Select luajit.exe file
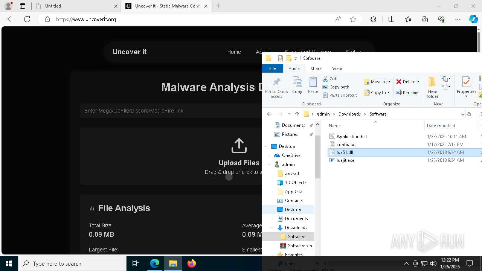This screenshot has width=482, height=271. point(345,160)
